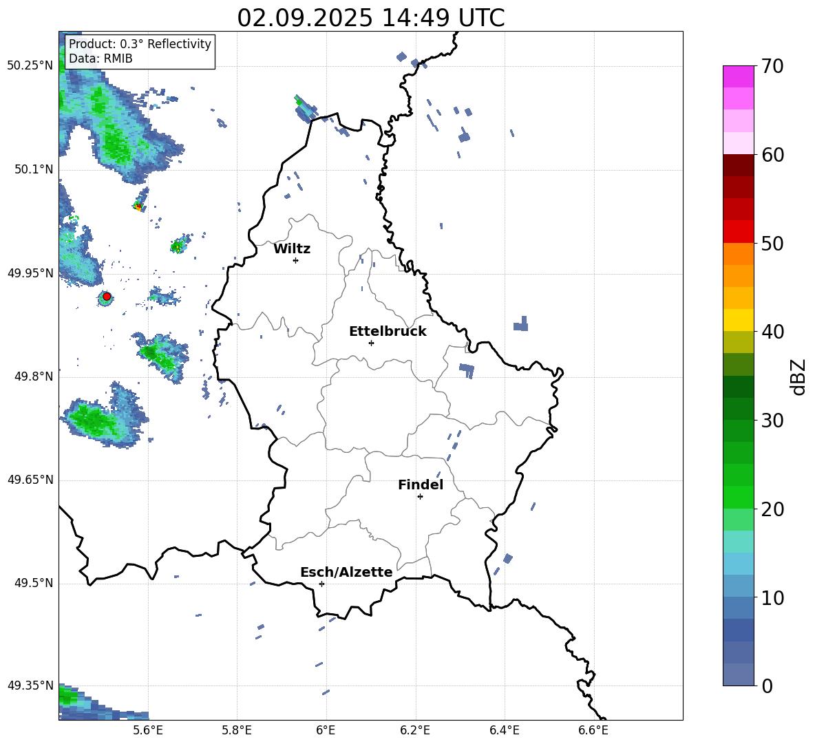Click the 6.4°E longitude label

[x=504, y=730]
